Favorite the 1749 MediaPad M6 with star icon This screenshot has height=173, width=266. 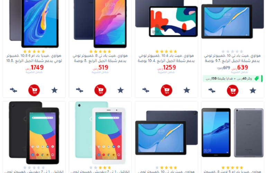54,90
